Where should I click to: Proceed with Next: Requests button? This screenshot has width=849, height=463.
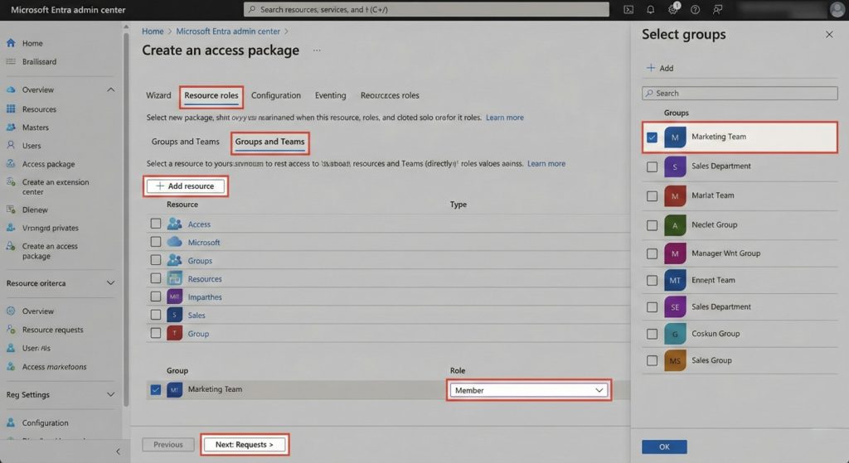point(245,445)
